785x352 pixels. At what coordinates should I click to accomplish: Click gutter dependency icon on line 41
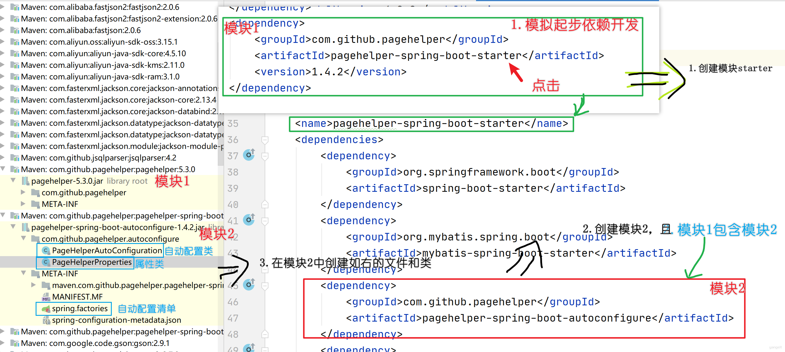[x=249, y=219]
